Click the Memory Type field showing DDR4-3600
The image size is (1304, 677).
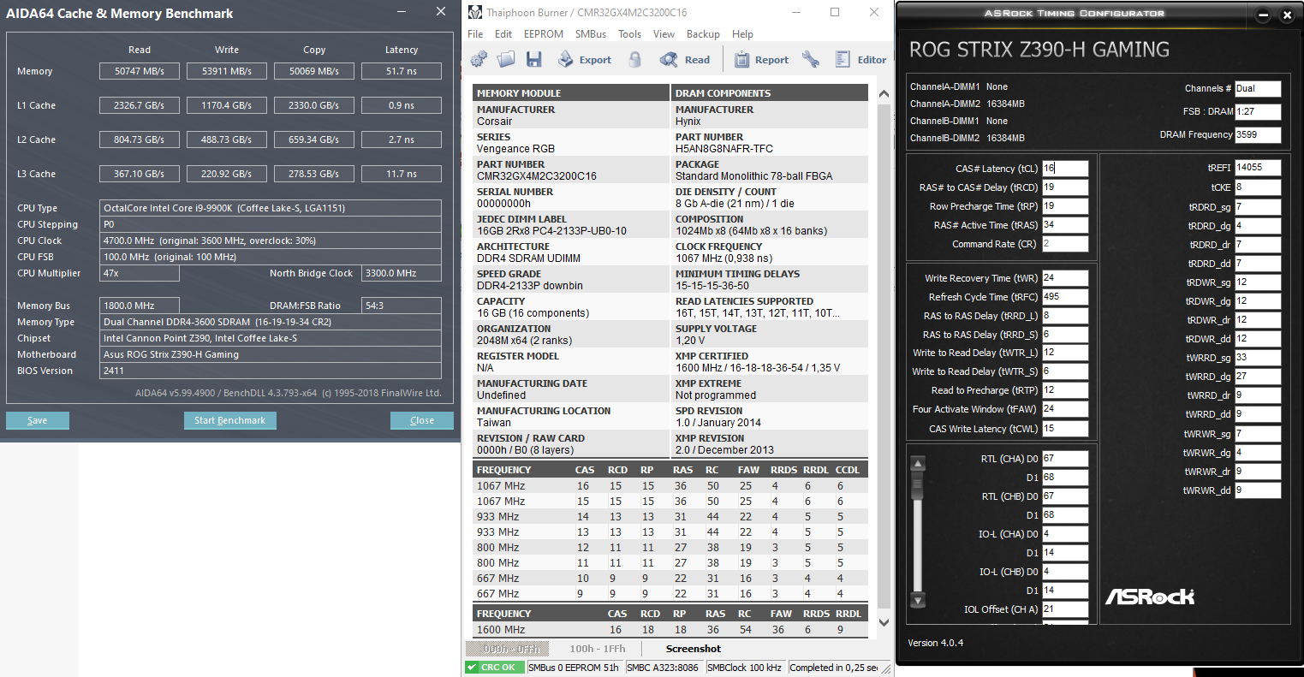pyautogui.click(x=271, y=322)
